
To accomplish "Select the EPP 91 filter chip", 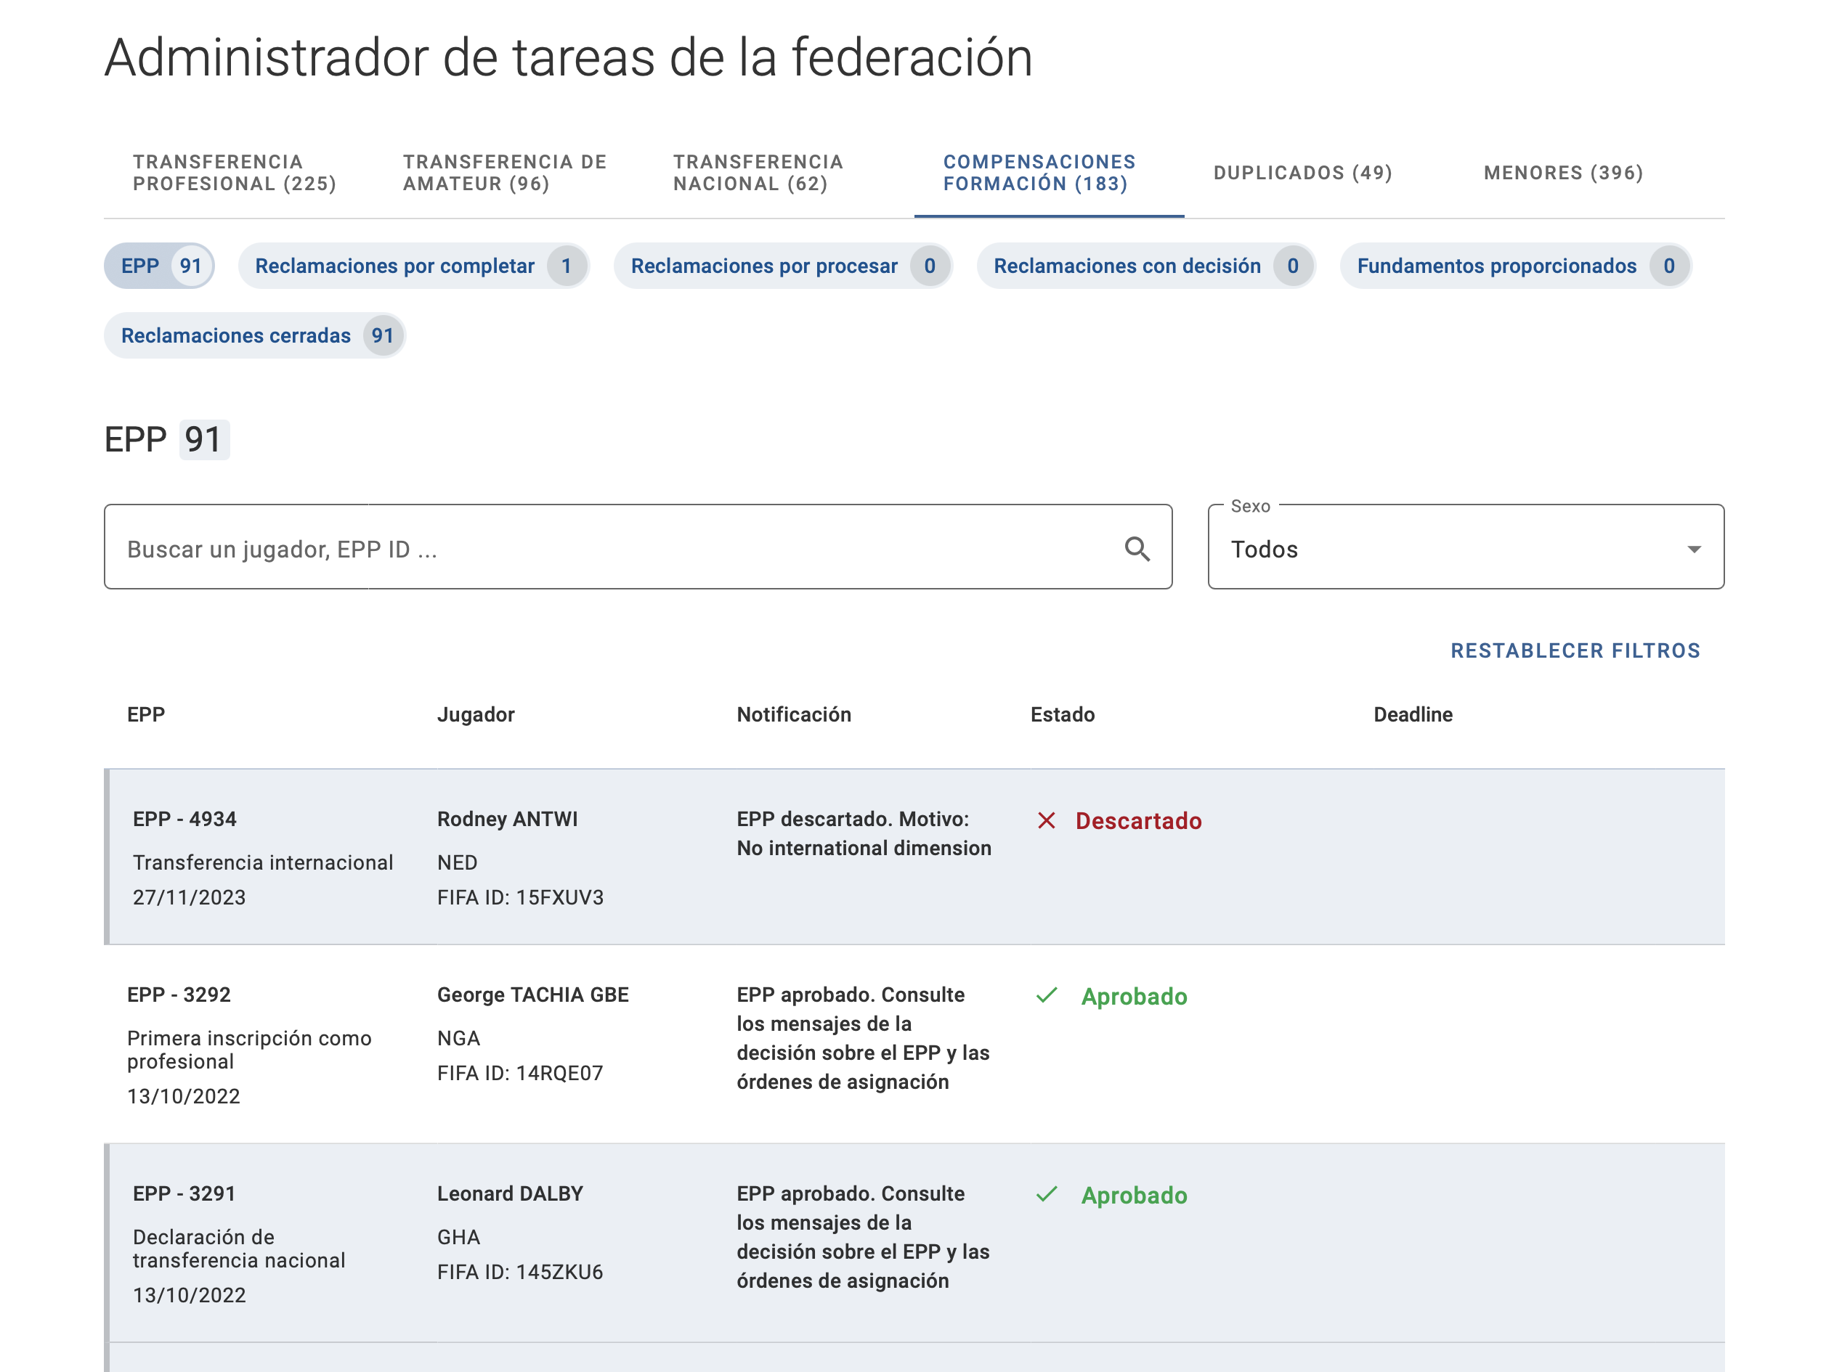I will [159, 266].
